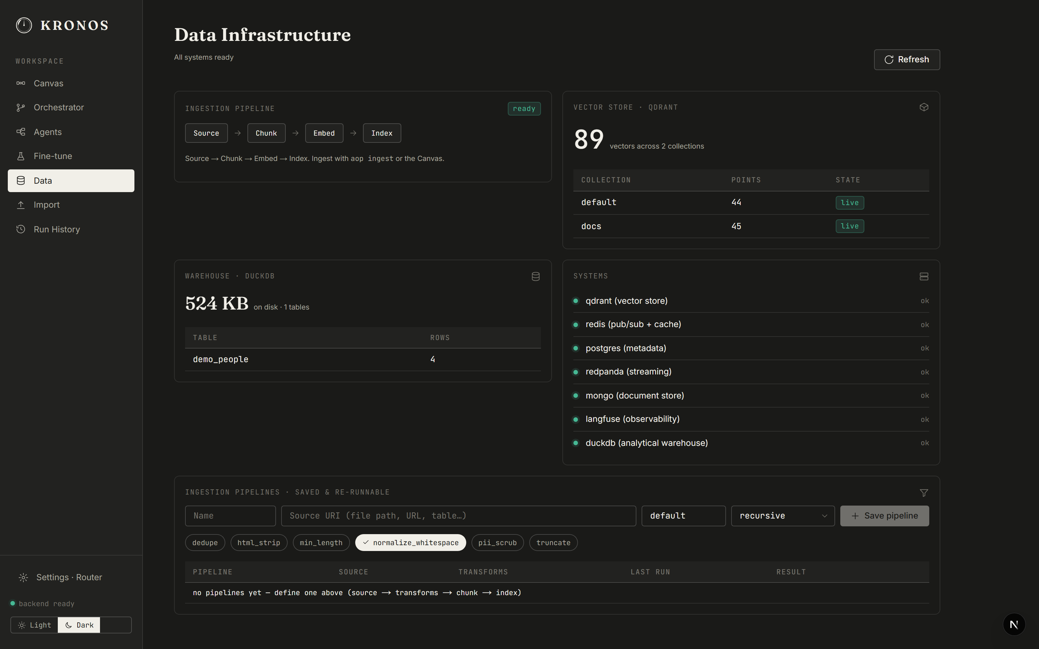Focus the pipeline Name field
This screenshot has width=1039, height=649.
tap(230, 516)
